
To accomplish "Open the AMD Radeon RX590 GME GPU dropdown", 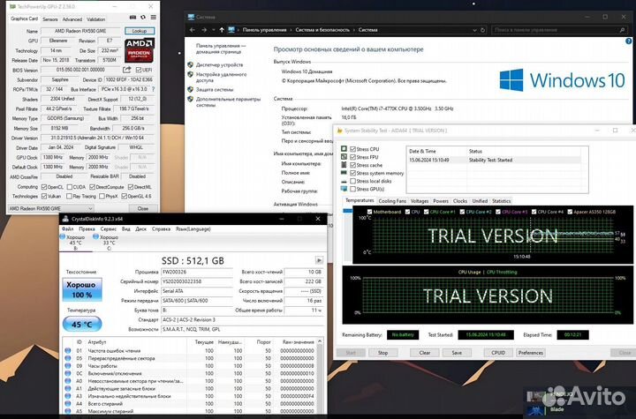I will pyautogui.click(x=51, y=208).
